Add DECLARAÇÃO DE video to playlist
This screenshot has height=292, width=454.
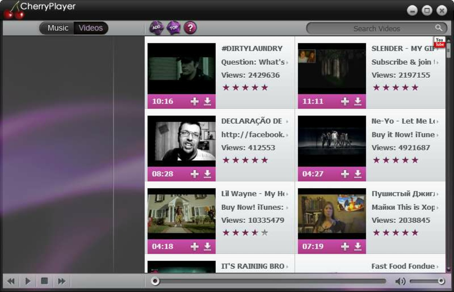click(194, 174)
